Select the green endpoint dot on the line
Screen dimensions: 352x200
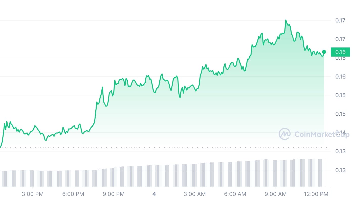click(324, 52)
